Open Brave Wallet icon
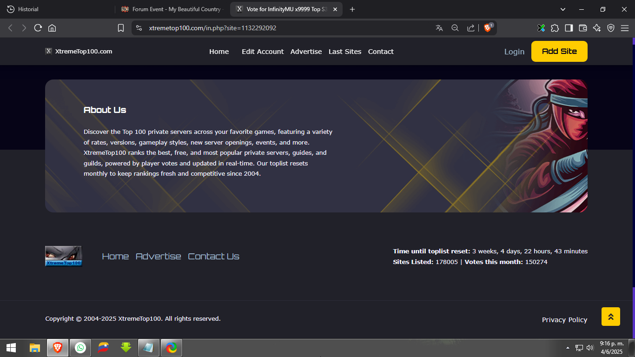635x357 pixels. (583, 28)
